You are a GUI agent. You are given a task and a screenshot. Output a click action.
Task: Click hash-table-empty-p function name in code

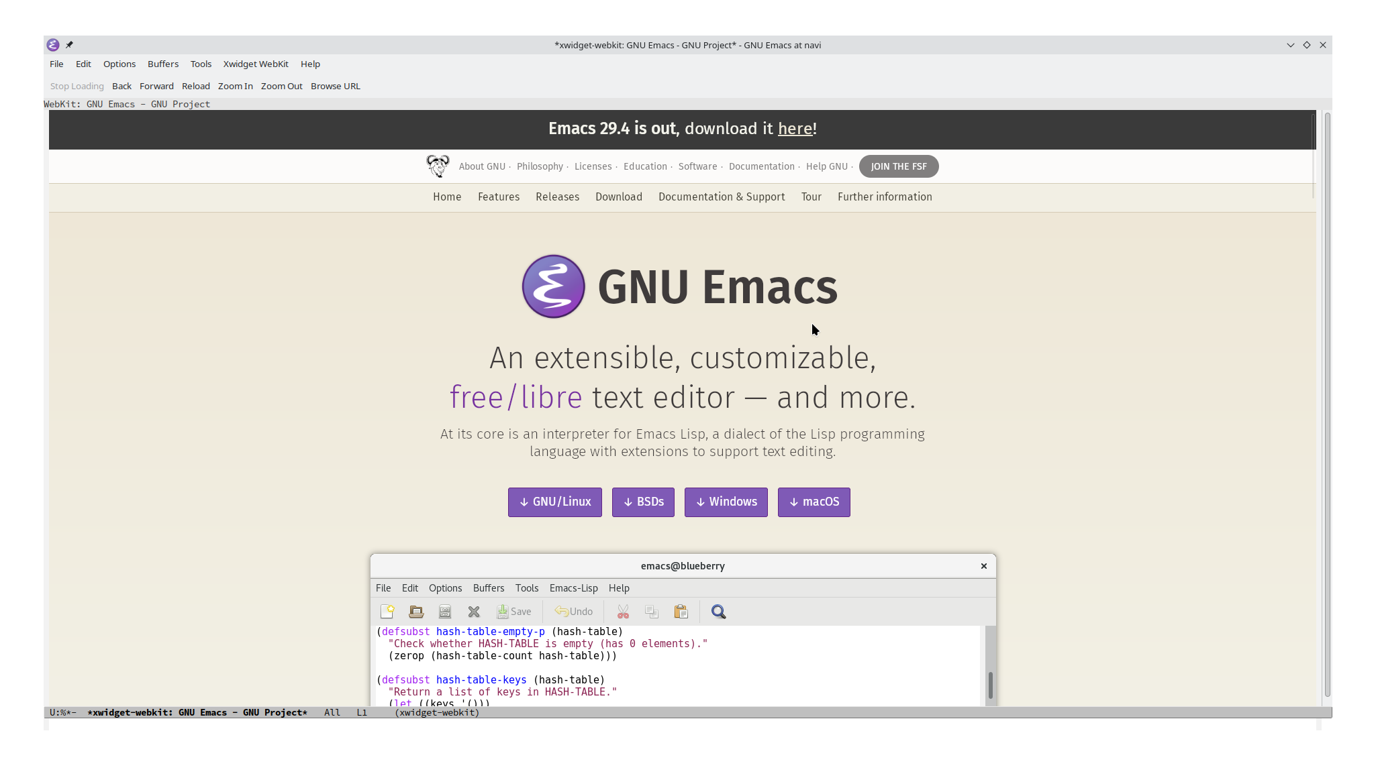(x=491, y=631)
